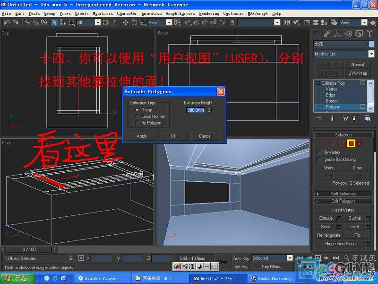Click the Mirror Selected Objects icon

click(287, 23)
